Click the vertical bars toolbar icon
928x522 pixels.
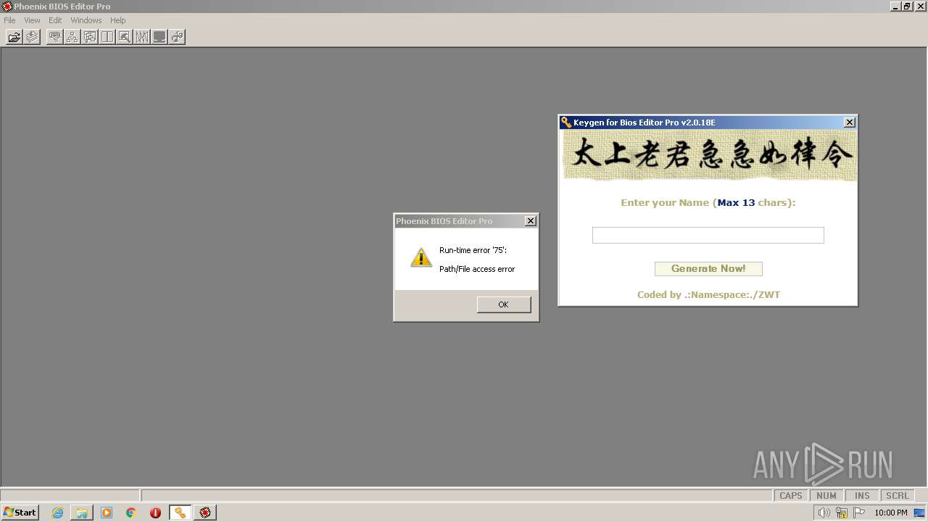(x=142, y=36)
